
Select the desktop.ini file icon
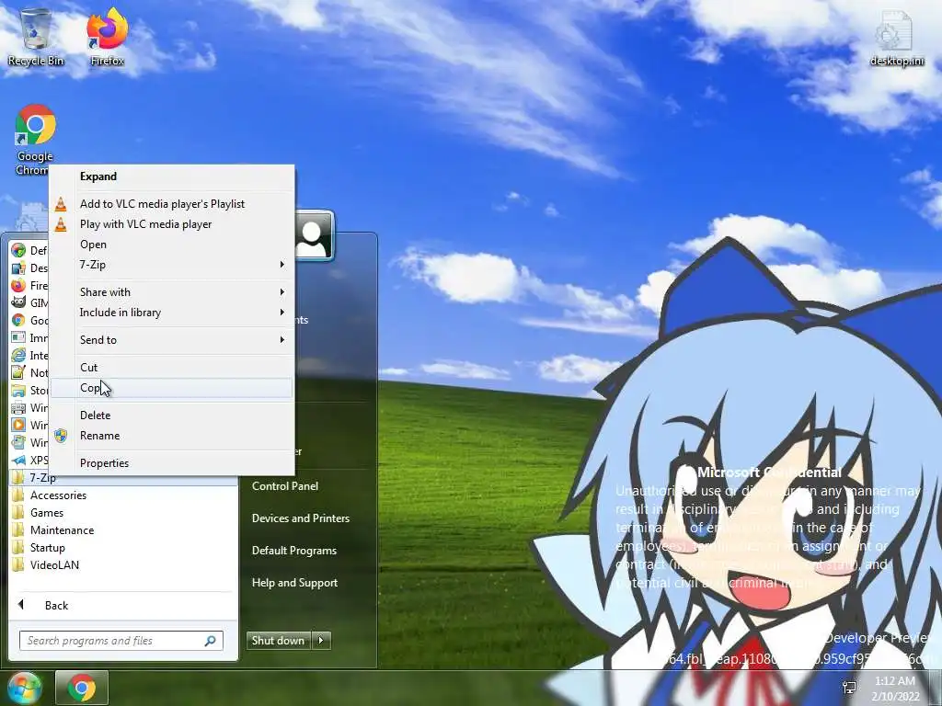click(896, 37)
